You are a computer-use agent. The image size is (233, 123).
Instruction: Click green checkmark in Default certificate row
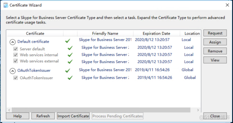(x=68, y=41)
